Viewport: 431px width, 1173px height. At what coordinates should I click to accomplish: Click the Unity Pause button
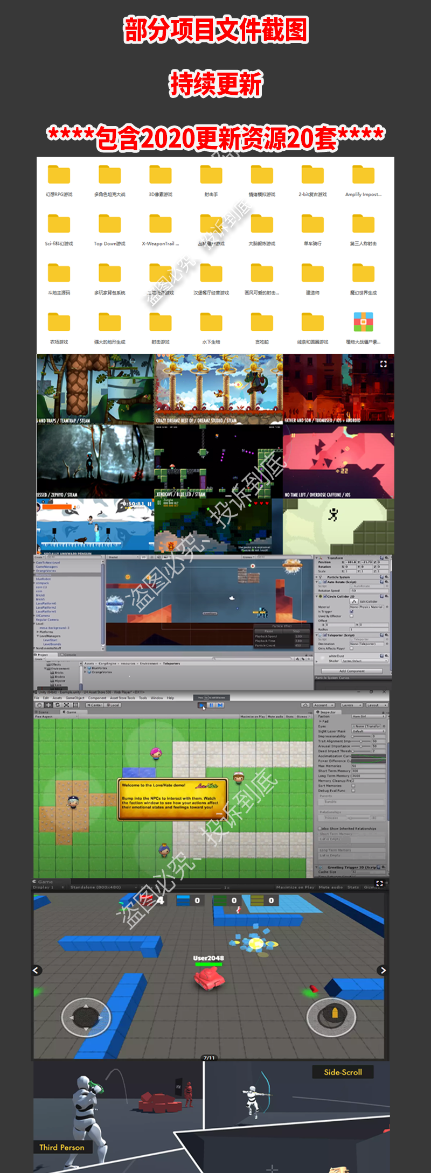[x=211, y=705]
